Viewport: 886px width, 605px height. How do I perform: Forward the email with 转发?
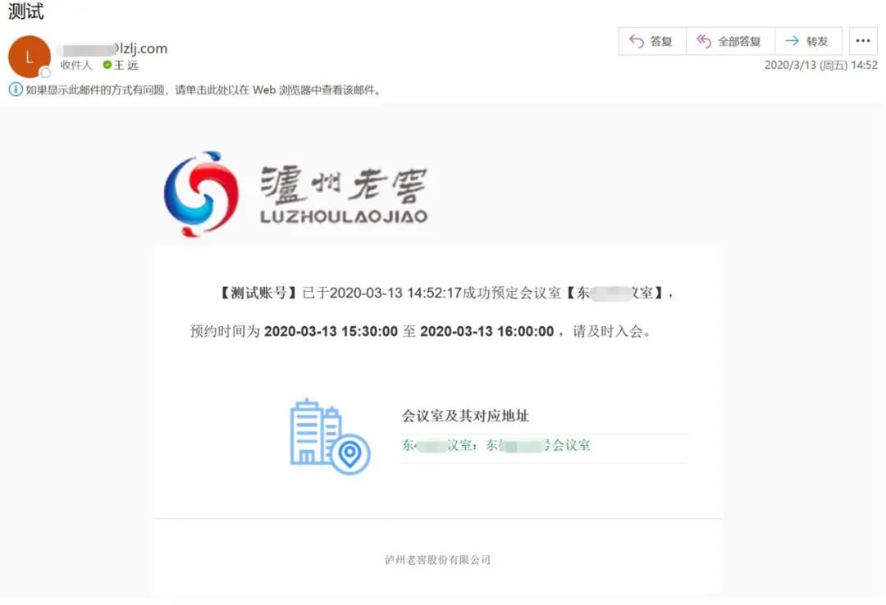click(808, 41)
